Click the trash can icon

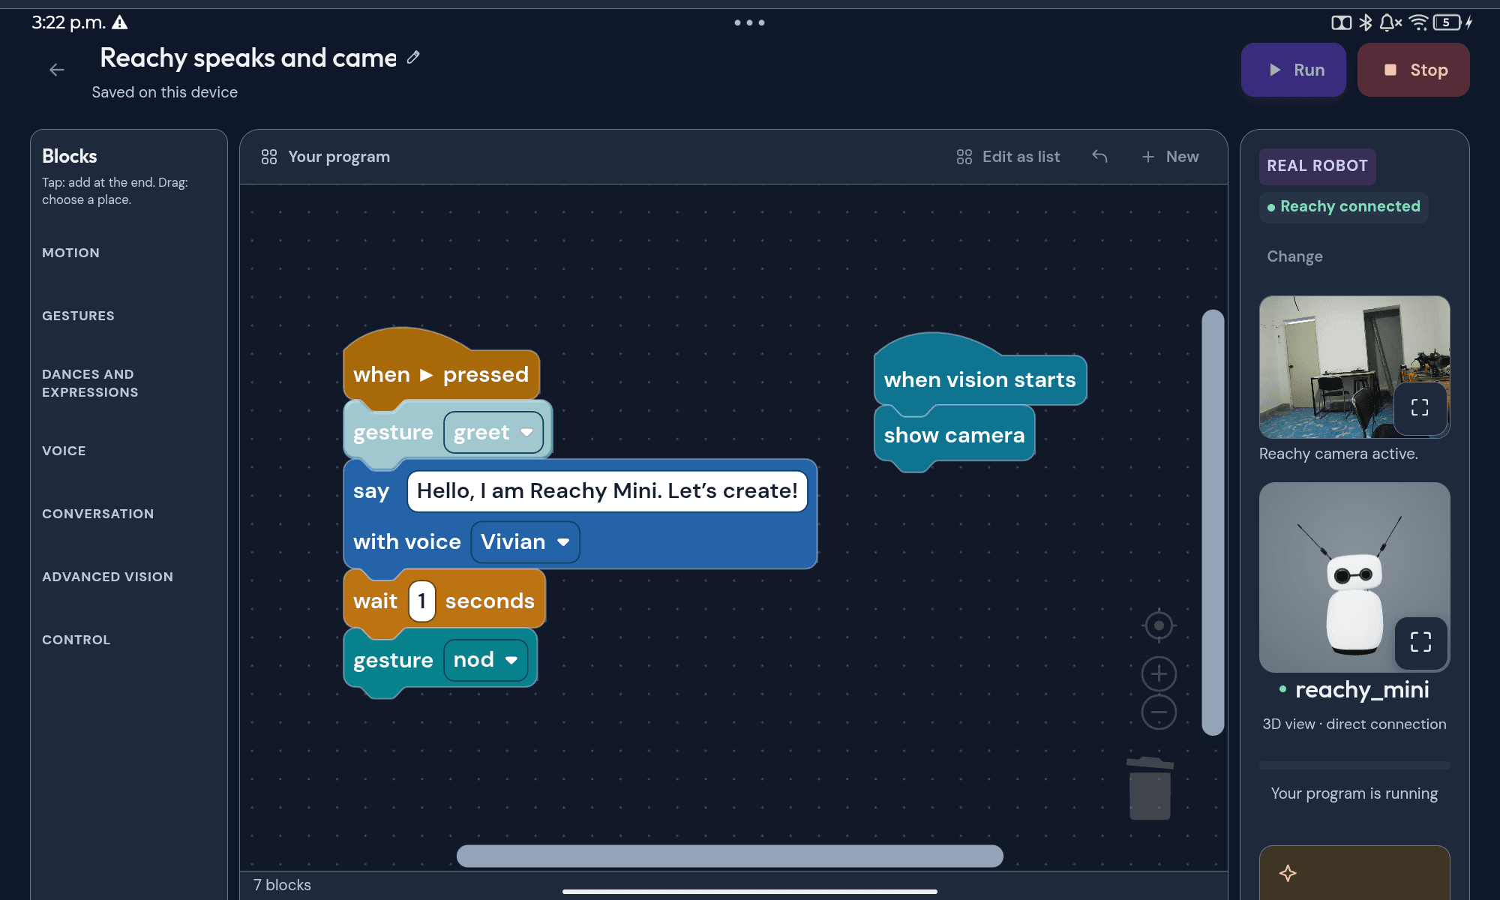tap(1150, 788)
